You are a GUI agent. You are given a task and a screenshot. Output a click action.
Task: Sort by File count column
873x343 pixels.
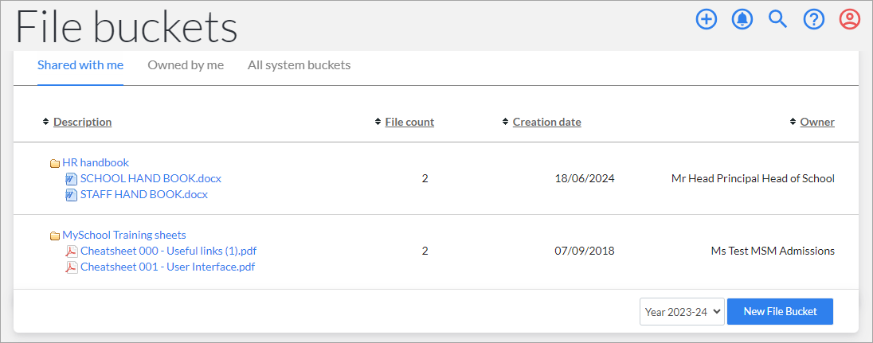coord(409,122)
